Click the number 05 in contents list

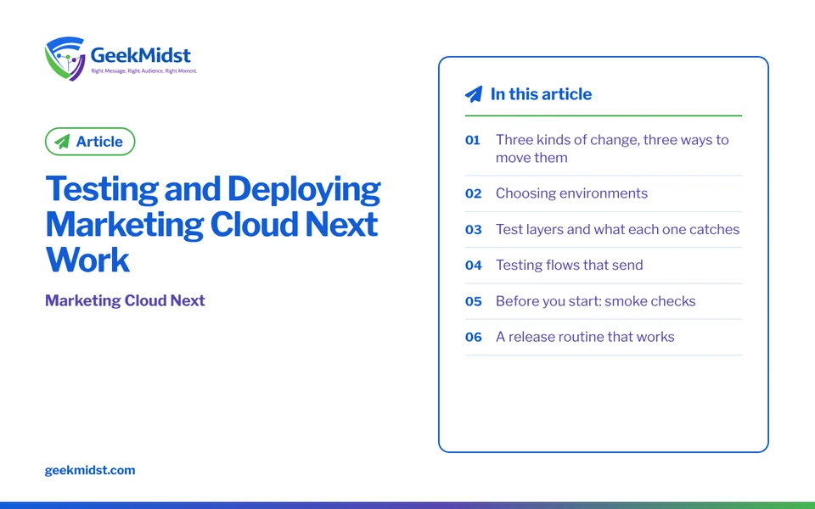pos(473,302)
